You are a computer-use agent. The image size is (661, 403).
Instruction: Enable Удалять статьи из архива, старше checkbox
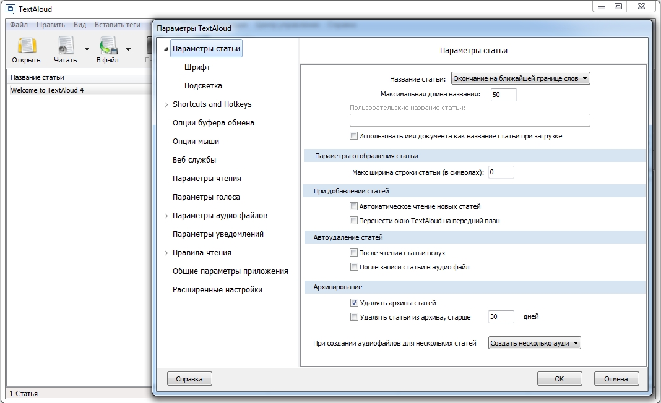pyautogui.click(x=354, y=316)
